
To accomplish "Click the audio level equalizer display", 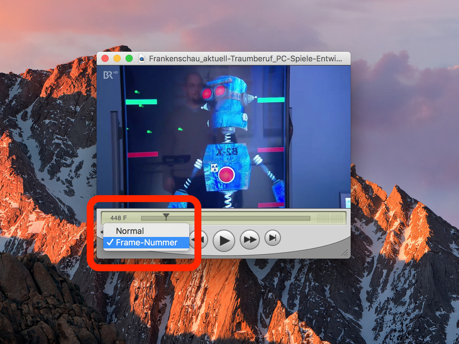I will [330, 218].
